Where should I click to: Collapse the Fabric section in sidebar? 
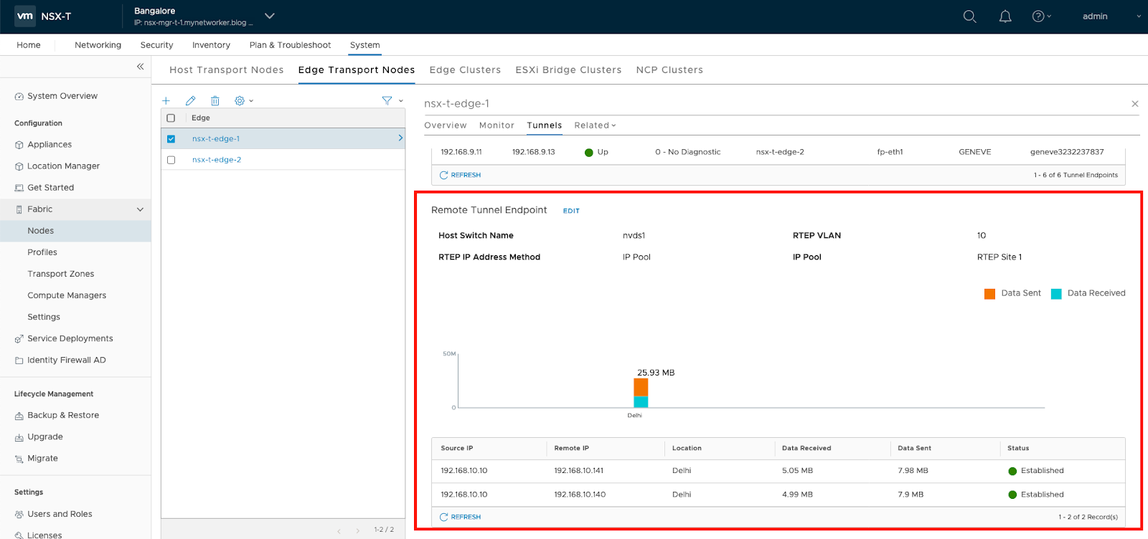point(140,209)
